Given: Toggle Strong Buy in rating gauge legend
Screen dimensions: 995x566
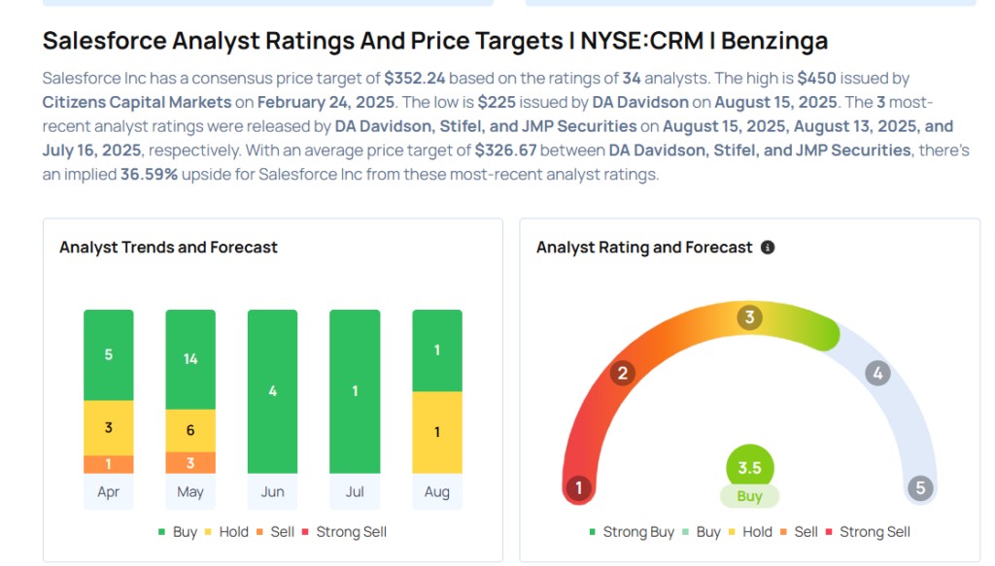Looking at the screenshot, I should pyautogui.click(x=631, y=532).
